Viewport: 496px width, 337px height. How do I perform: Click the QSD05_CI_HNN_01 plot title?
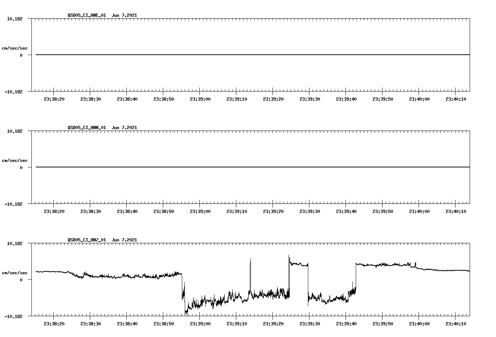click(102, 128)
